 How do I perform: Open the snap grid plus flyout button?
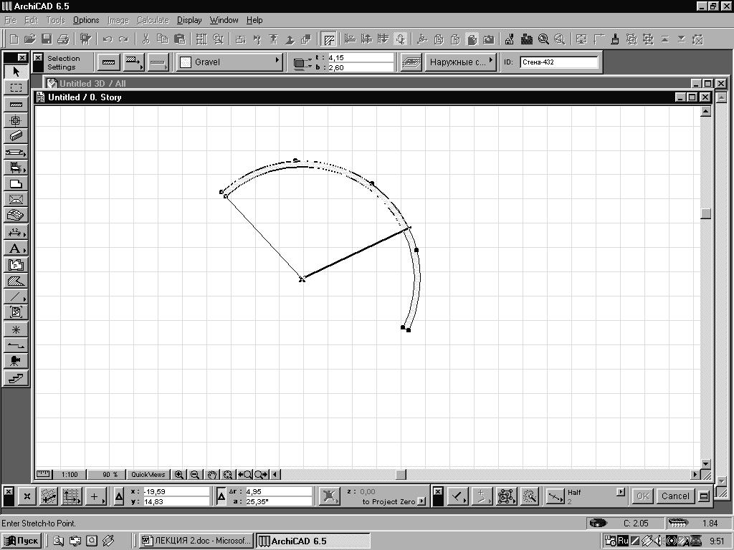96,496
